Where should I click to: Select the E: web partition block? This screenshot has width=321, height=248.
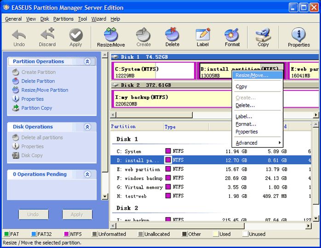[x=303, y=71]
